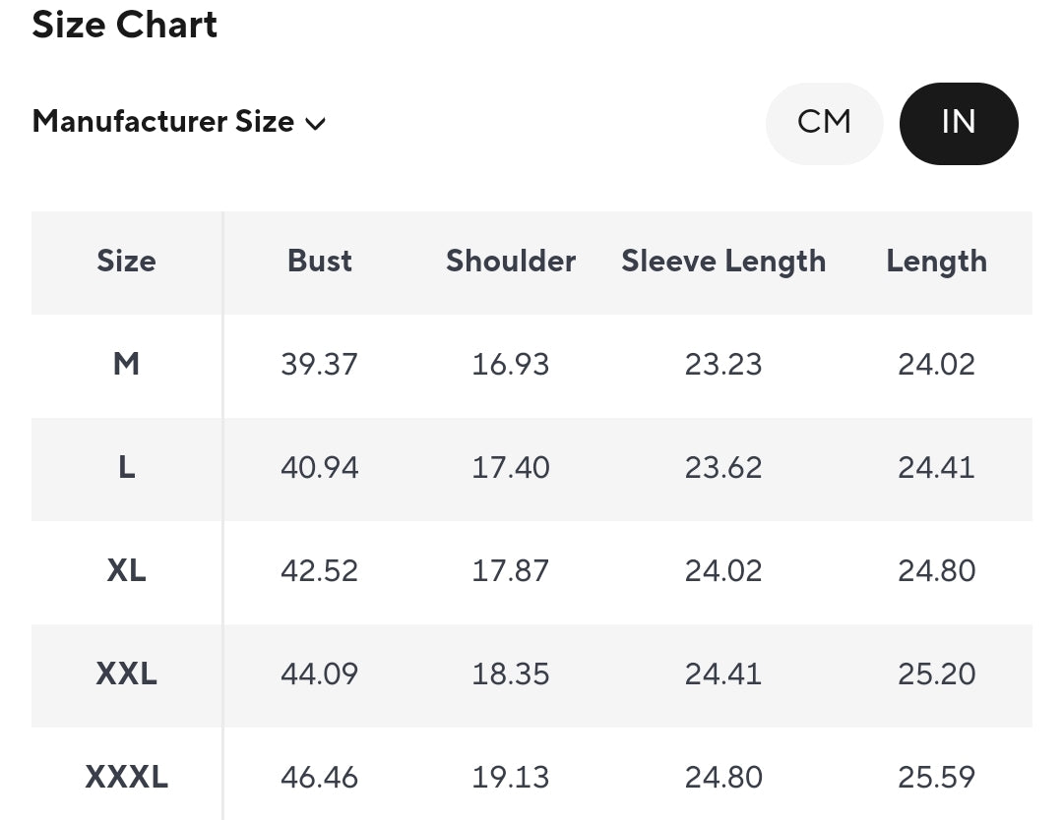
Task: Select the M size row label
Action: [x=126, y=365]
